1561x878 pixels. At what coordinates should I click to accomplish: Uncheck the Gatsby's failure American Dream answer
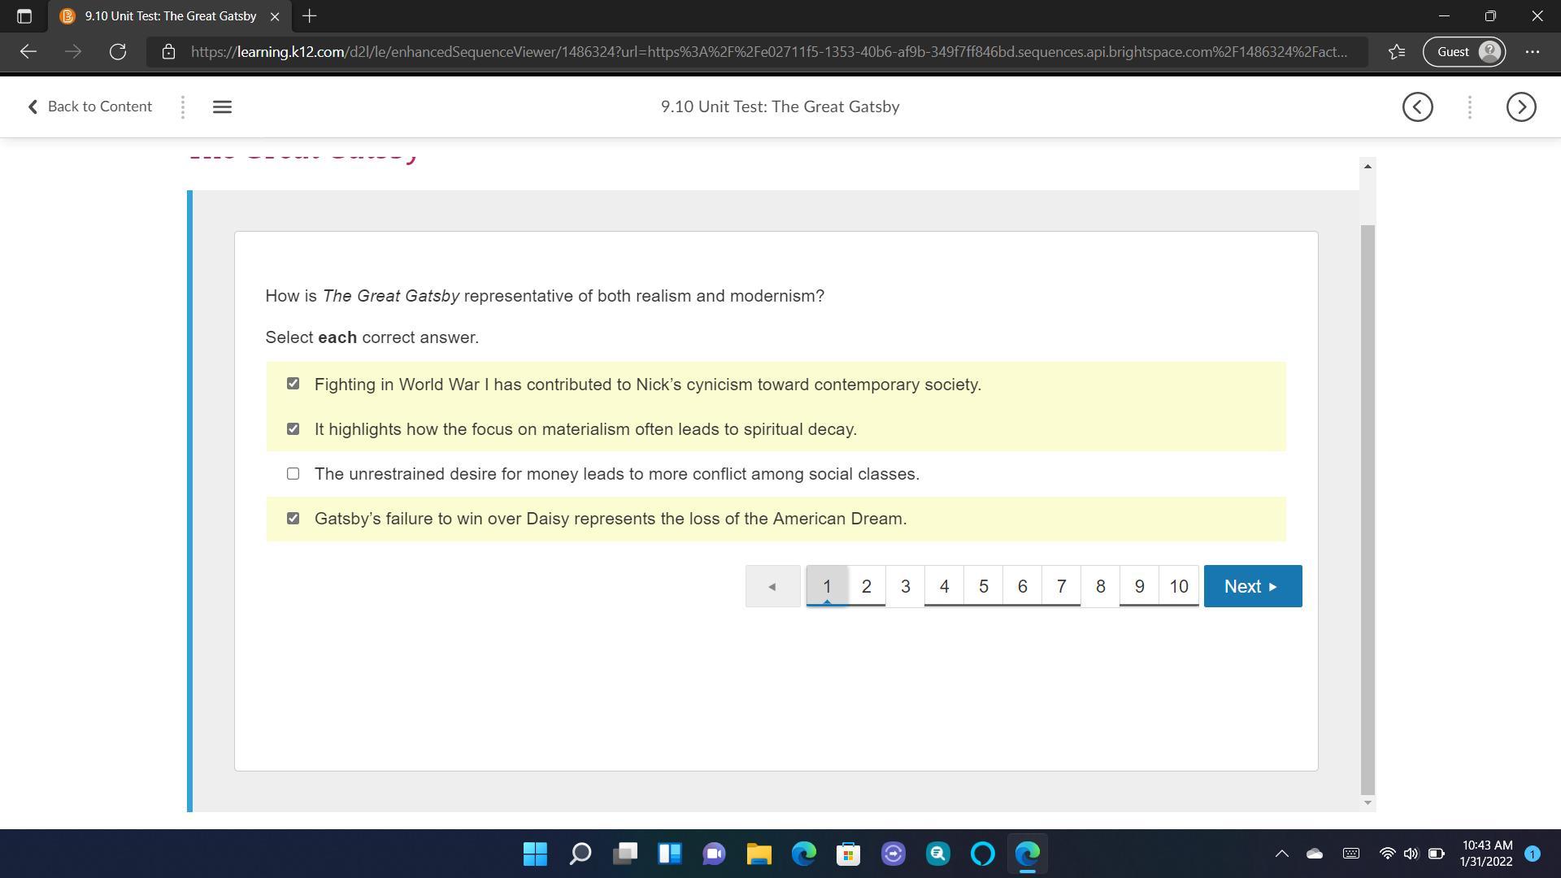coord(293,519)
